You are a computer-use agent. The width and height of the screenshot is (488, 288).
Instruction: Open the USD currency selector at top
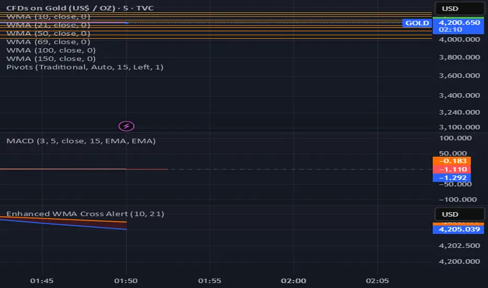coord(459,8)
